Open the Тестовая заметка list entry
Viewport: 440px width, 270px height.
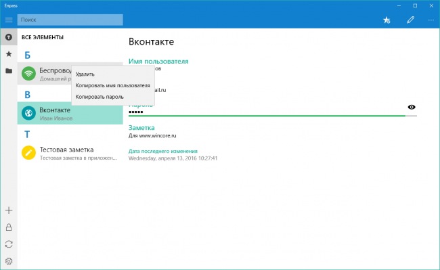tap(70, 153)
